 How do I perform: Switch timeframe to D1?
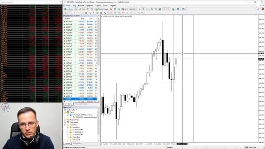[x=135, y=13]
